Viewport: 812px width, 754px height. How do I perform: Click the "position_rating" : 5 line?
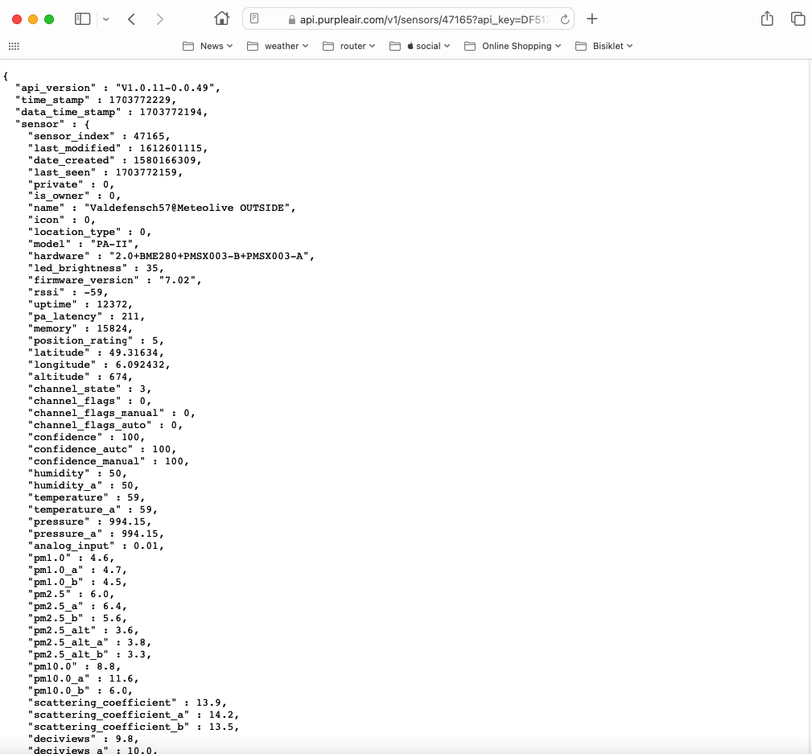tap(96, 340)
